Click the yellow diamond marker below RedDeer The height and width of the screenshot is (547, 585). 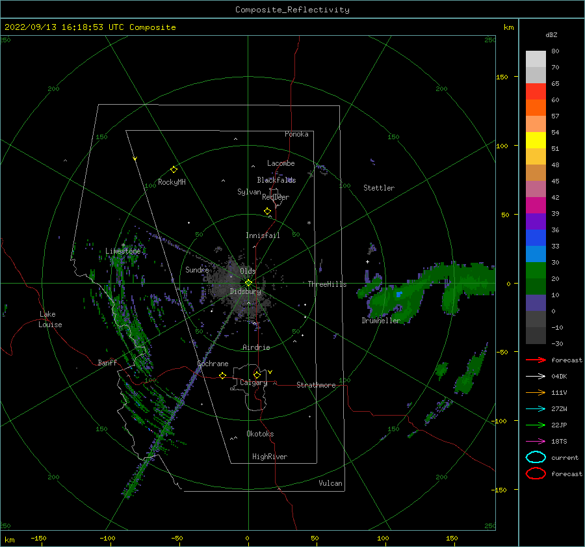click(267, 211)
